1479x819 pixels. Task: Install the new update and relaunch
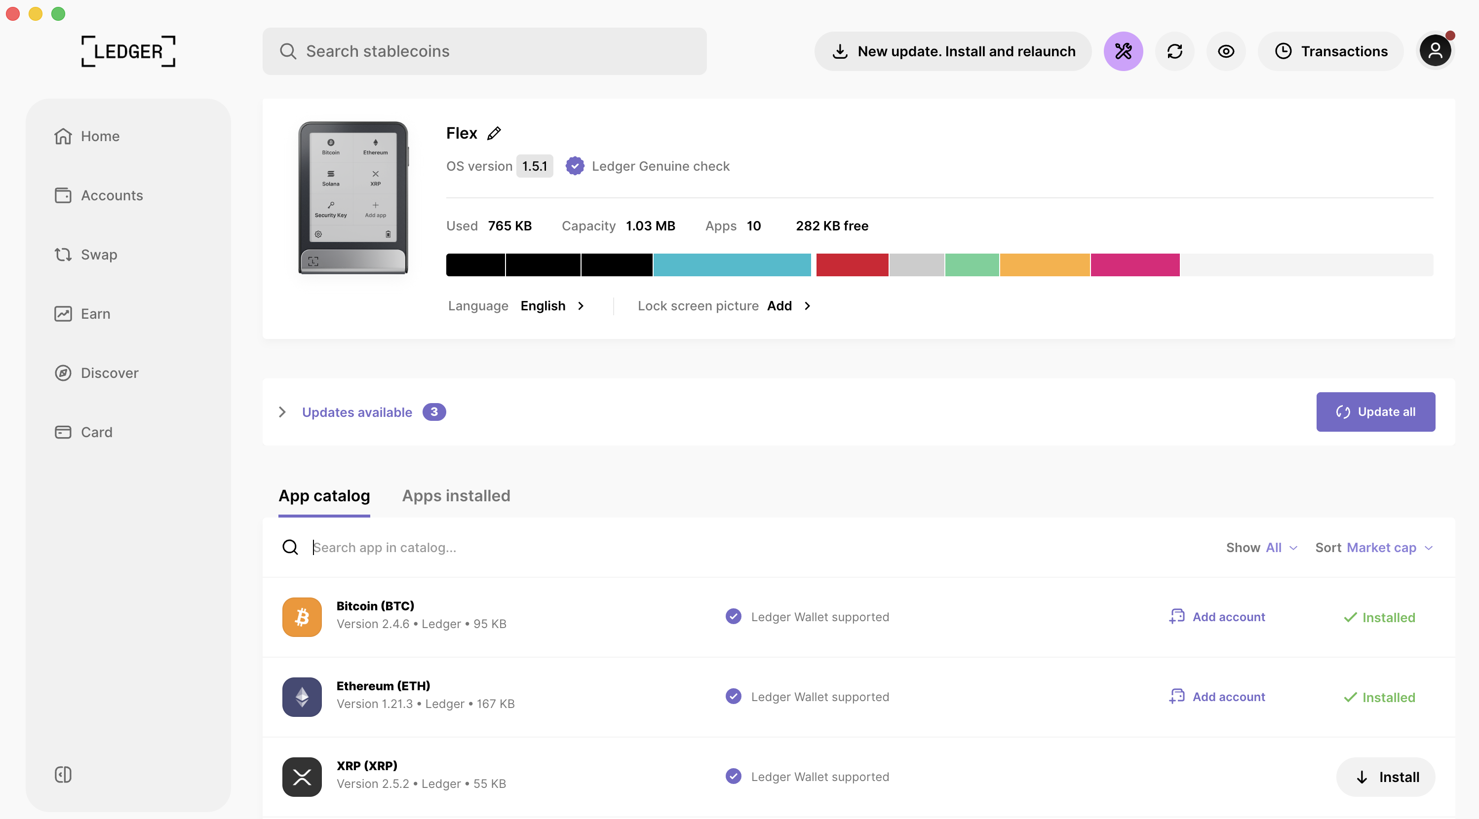click(x=952, y=51)
